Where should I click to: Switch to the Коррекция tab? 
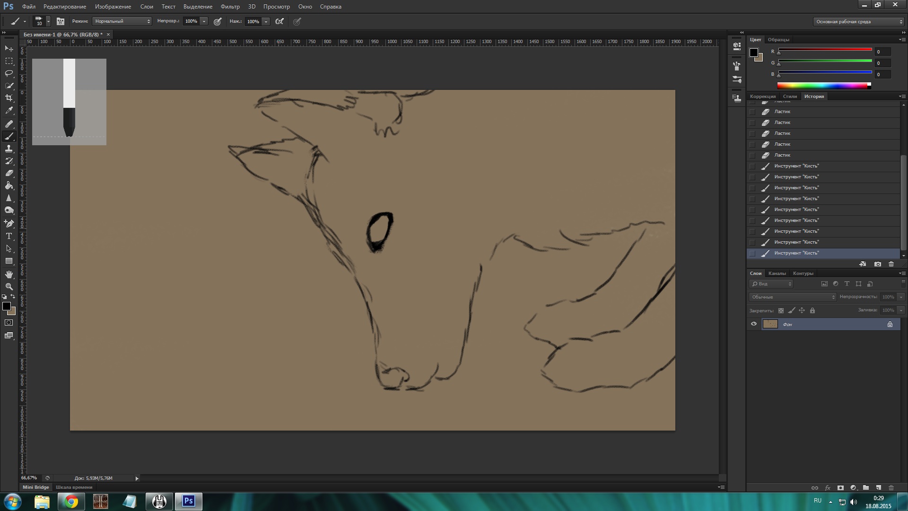(763, 97)
